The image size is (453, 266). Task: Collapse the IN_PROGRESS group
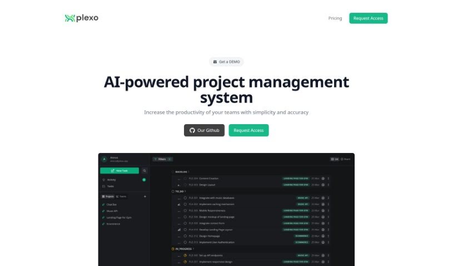coord(183,249)
